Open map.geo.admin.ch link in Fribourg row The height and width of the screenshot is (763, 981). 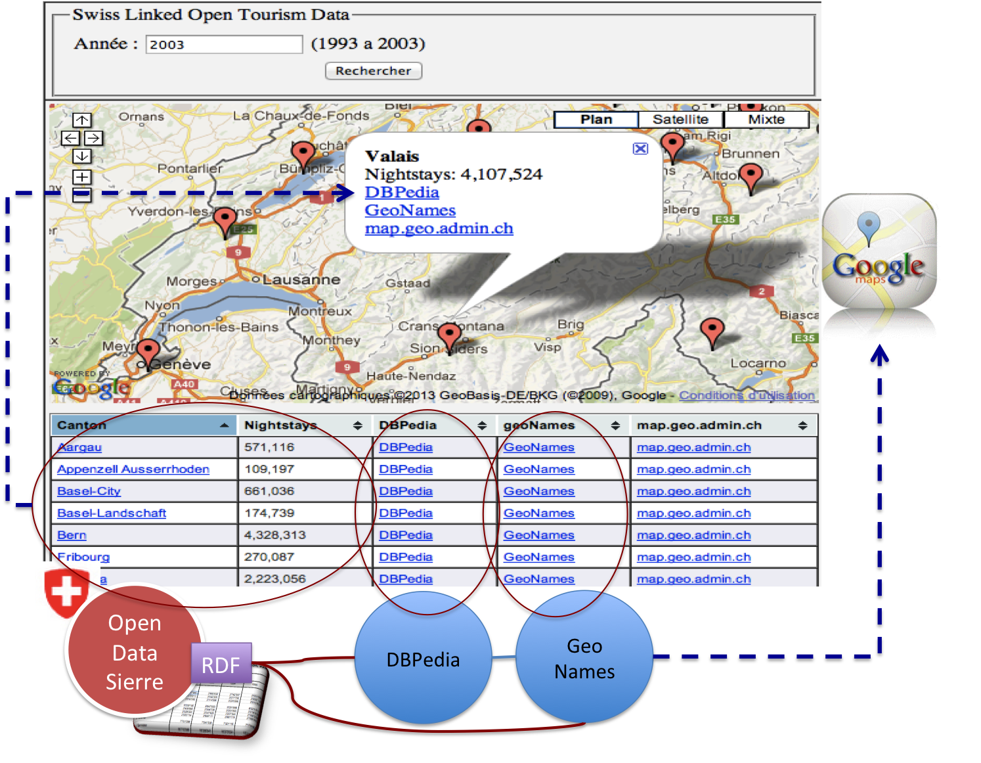(x=694, y=557)
